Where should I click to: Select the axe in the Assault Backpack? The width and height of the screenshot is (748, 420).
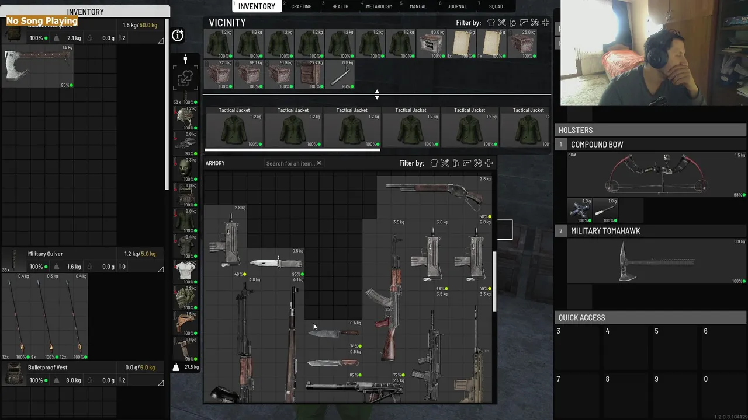38,65
